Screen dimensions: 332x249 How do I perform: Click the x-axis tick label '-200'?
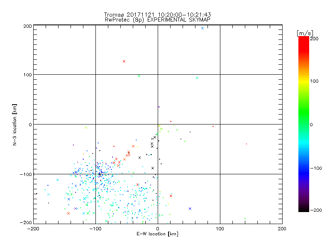tap(33, 229)
